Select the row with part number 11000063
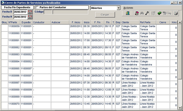This screenshot has width=183, height=111. pos(89,56)
